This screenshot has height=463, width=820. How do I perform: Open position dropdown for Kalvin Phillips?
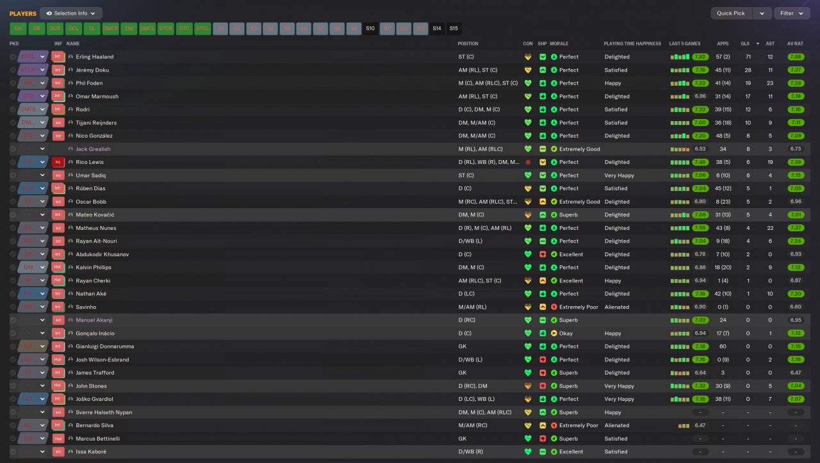43,267
